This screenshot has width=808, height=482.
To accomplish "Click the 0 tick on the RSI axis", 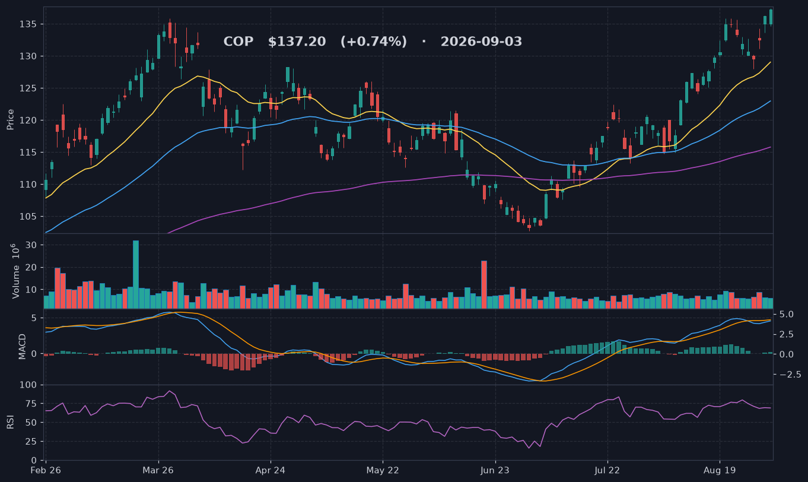I will point(34,461).
